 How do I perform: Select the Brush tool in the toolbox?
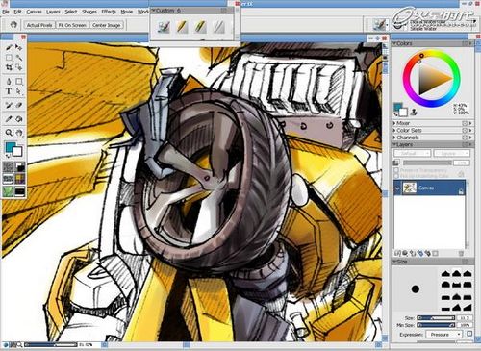click(x=9, y=48)
